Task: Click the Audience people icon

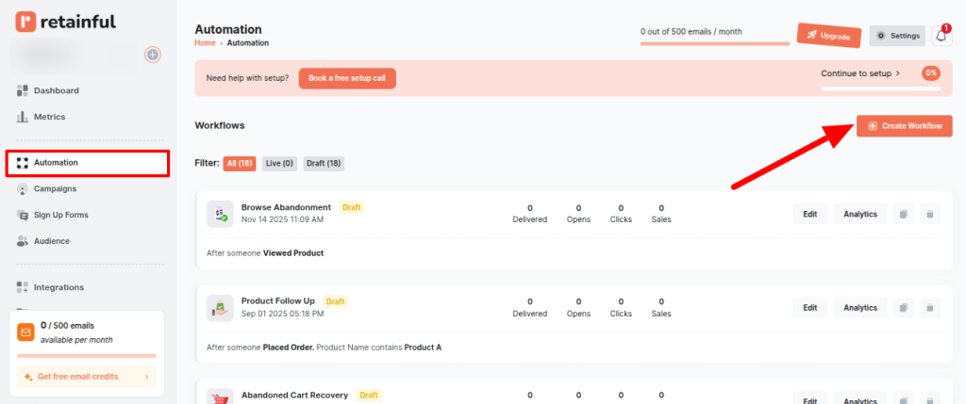Action: (23, 241)
